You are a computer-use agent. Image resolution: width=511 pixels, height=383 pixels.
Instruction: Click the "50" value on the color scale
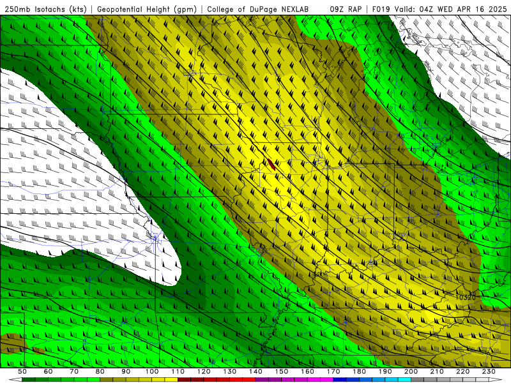tap(22, 372)
